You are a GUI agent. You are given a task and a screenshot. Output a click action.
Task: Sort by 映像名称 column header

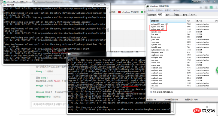[x=168, y=21]
